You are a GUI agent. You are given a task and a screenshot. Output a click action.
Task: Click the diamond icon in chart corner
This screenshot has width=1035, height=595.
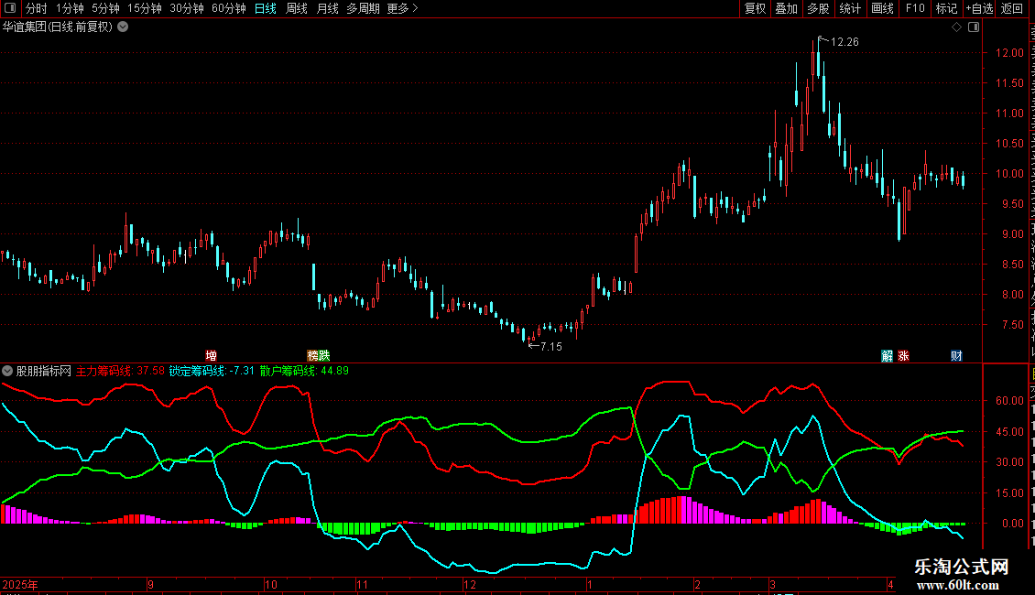pyautogui.click(x=956, y=27)
